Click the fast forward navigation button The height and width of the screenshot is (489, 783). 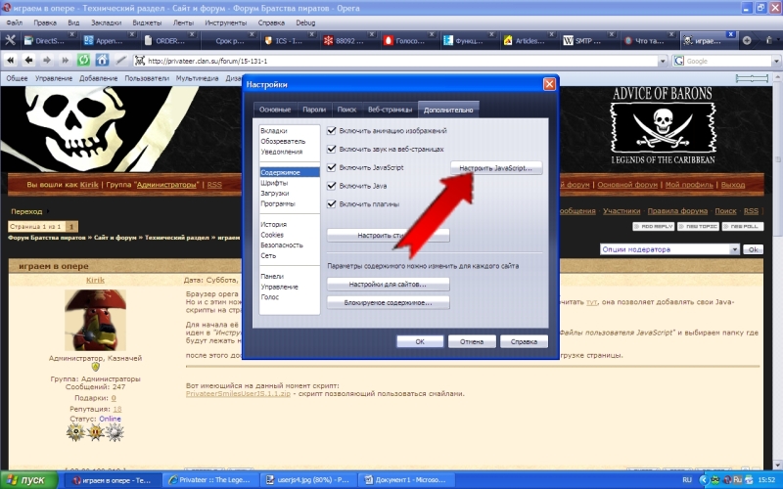pyautogui.click(x=65, y=61)
